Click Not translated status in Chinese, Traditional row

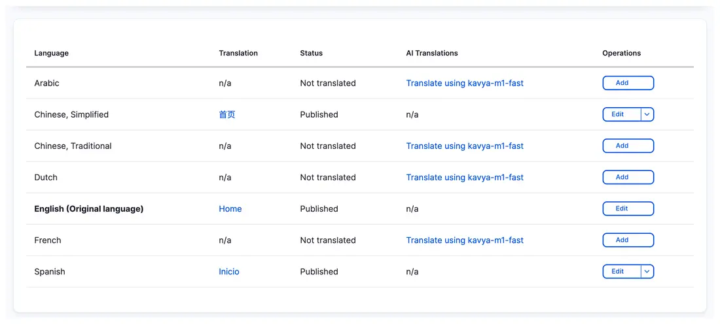point(328,146)
